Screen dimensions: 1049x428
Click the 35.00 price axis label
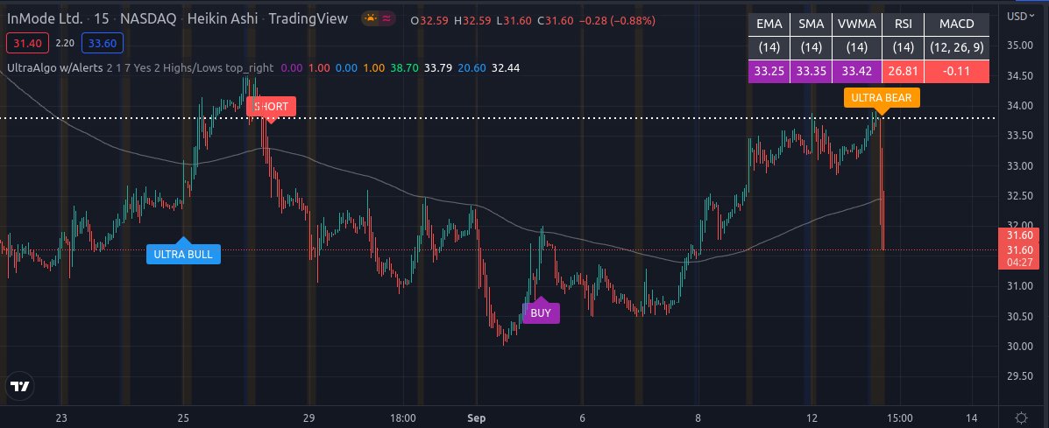tap(1019, 46)
